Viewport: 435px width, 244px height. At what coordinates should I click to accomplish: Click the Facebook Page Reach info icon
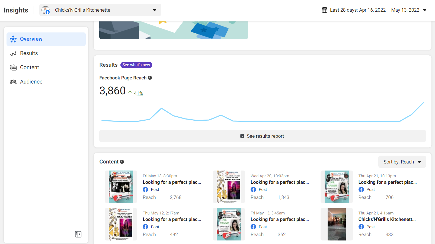150,78
